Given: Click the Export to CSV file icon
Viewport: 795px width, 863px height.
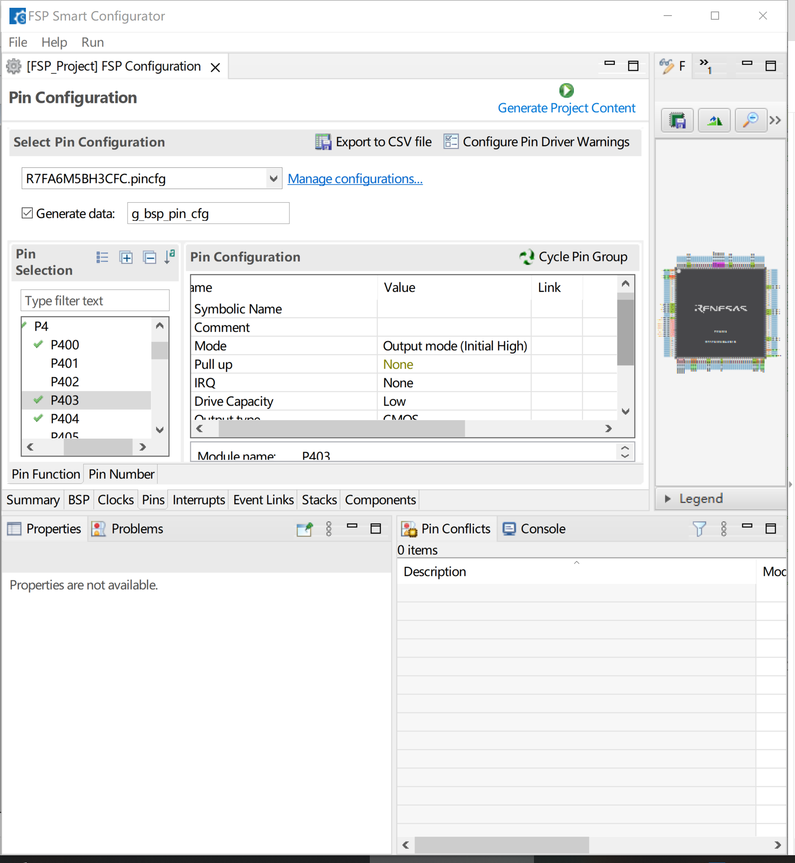Looking at the screenshot, I should point(323,142).
